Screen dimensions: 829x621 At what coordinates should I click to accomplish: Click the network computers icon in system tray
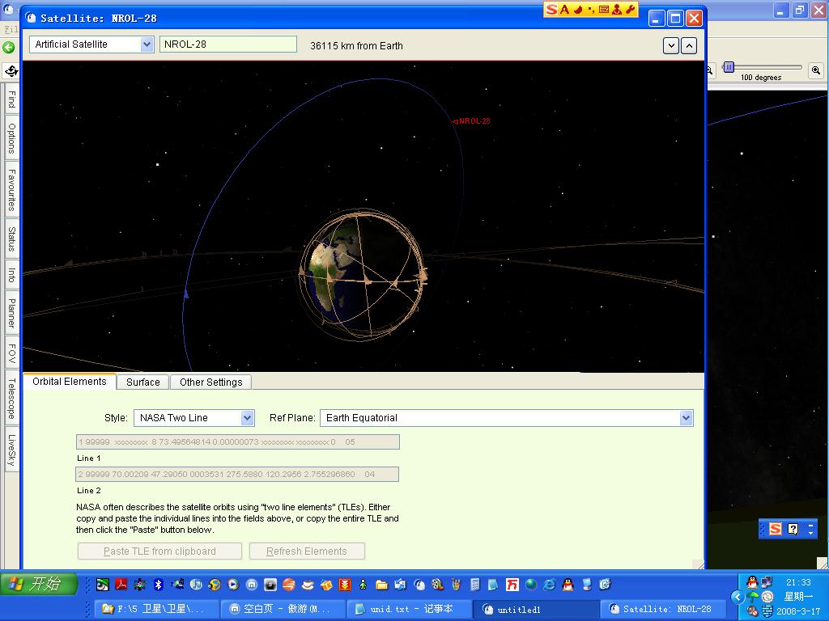(766, 582)
